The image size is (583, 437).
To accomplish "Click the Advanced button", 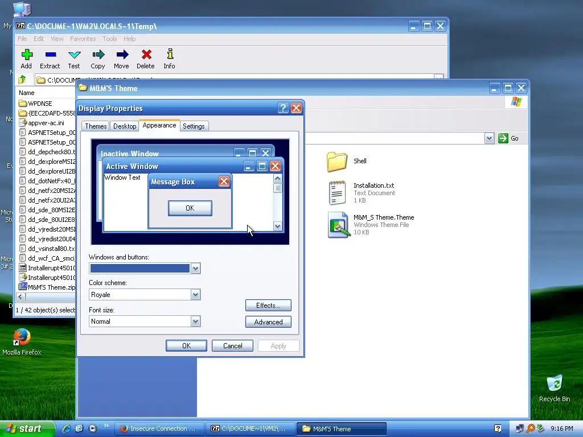I will click(268, 322).
